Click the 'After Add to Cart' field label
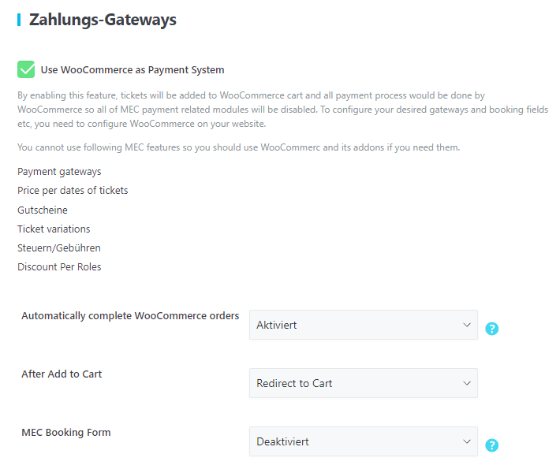Screen dimensions: 560x469 (62, 374)
